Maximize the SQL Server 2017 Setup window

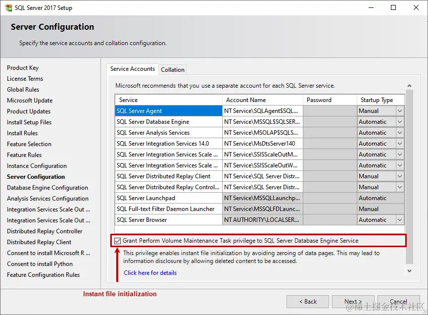393,7
